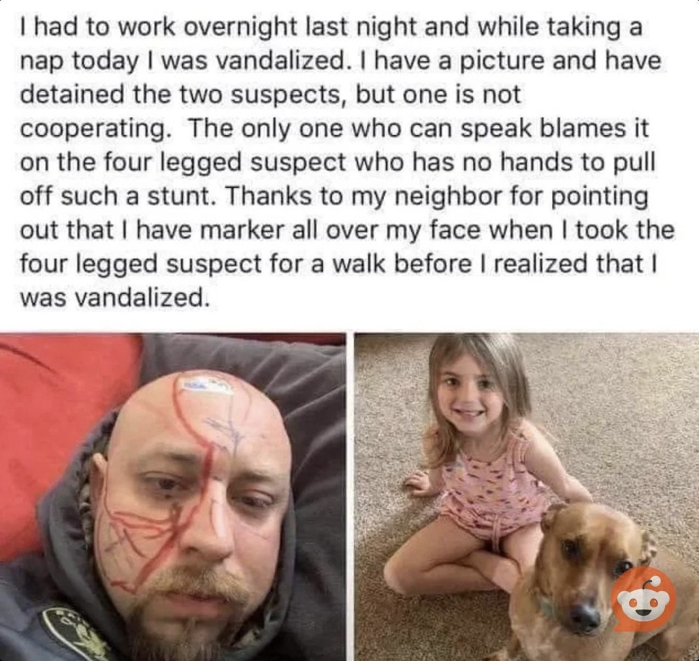
Task: Click the Reddit Snoo logo watermark
Action: pos(643,599)
